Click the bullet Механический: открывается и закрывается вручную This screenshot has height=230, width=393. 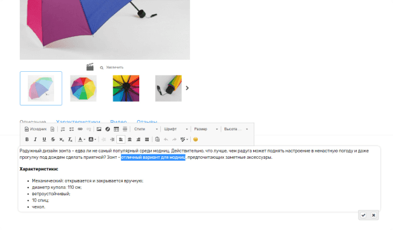(88, 180)
